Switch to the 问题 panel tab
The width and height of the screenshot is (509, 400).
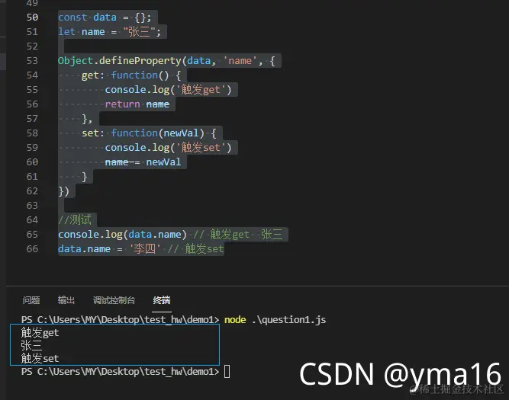click(x=31, y=300)
